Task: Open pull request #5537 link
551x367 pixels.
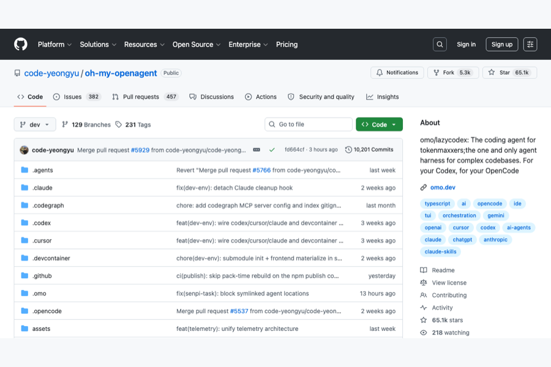Action: coord(239,311)
